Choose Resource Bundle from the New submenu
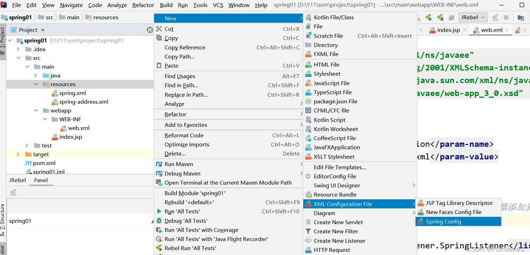Image resolution: width=530 pixels, height=255 pixels. [360, 195]
